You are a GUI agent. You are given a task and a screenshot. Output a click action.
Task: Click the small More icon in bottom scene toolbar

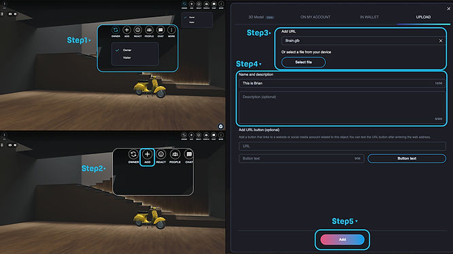pos(221,136)
